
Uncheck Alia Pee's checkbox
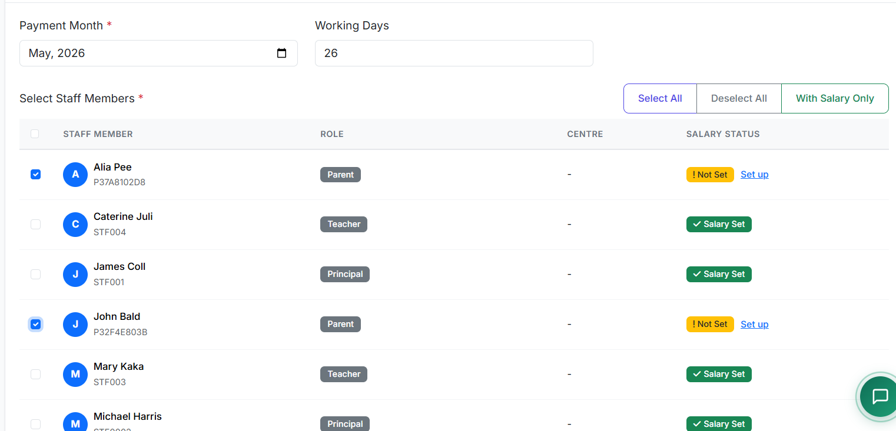click(x=35, y=174)
